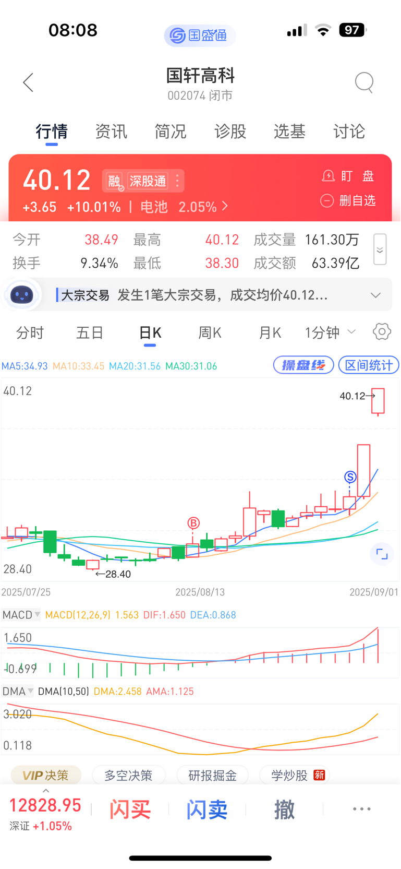Tap the current price 40.12

57,180
